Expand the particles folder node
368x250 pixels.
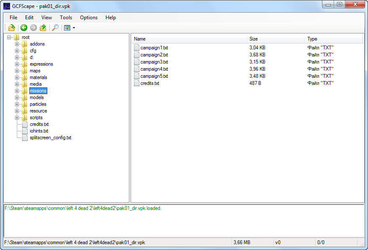click(17, 104)
